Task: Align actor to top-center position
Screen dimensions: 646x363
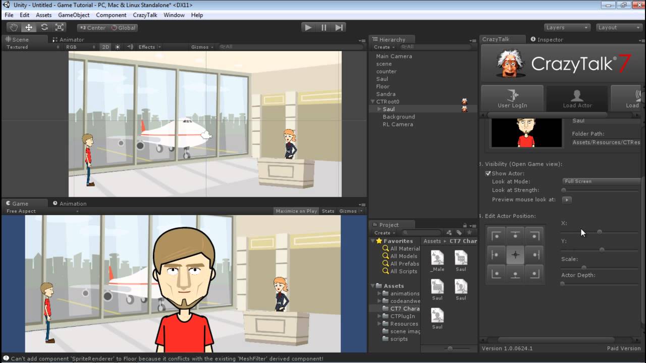Action: click(x=515, y=236)
